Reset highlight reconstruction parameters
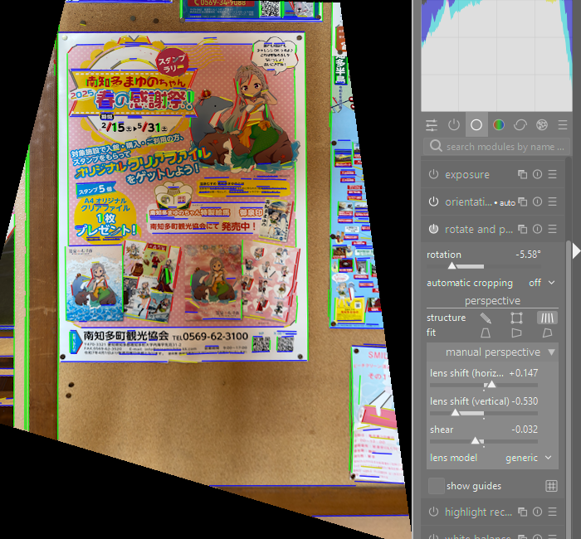 point(537,512)
